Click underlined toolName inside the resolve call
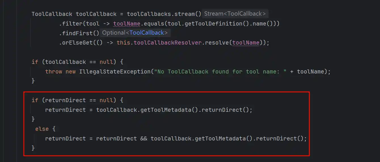Image resolution: width=380 pixels, height=162 pixels. pos(246,43)
